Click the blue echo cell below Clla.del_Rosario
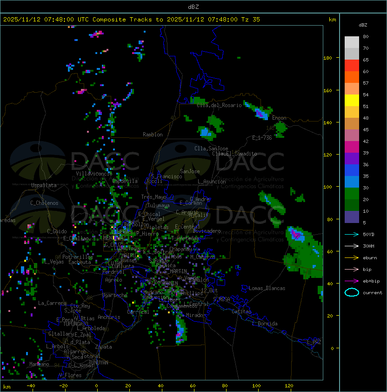387x392 pixels. 206,132
